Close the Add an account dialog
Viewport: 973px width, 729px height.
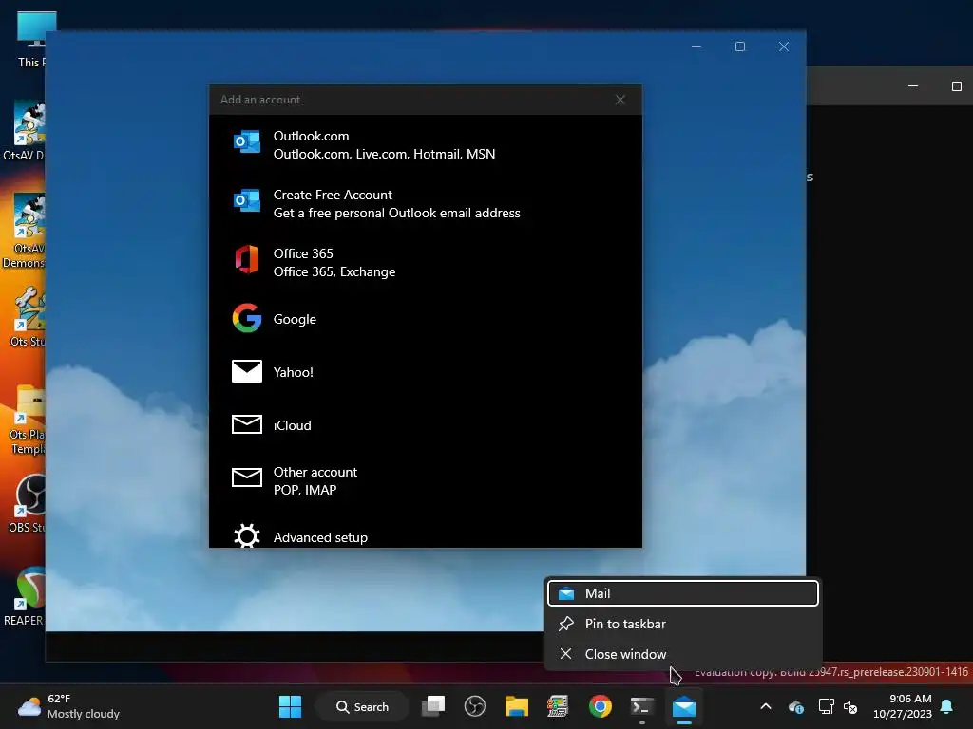point(620,100)
